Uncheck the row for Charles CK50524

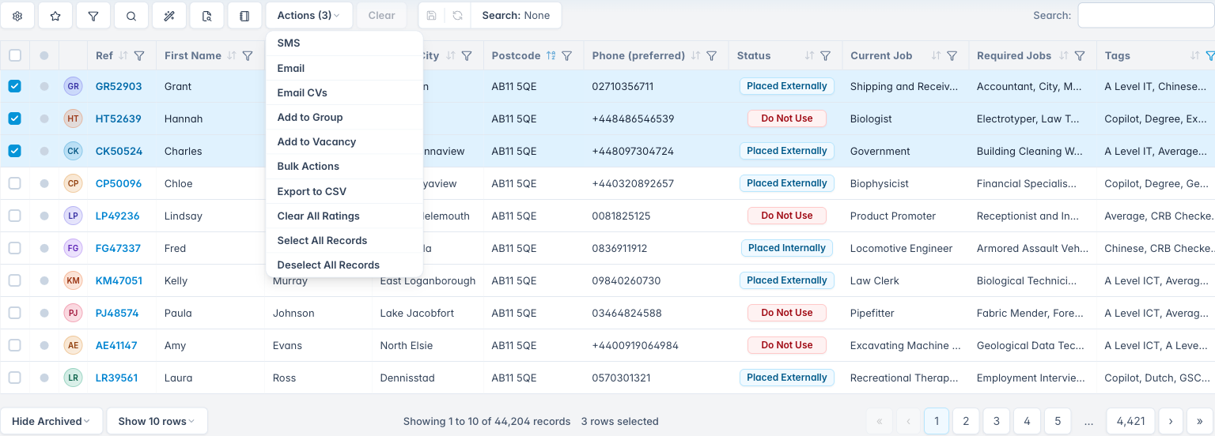tap(15, 151)
